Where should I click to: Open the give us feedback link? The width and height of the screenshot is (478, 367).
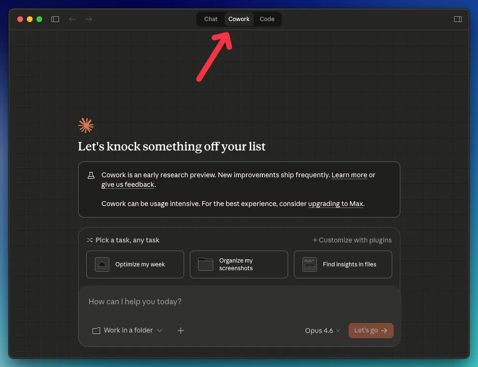(x=128, y=184)
